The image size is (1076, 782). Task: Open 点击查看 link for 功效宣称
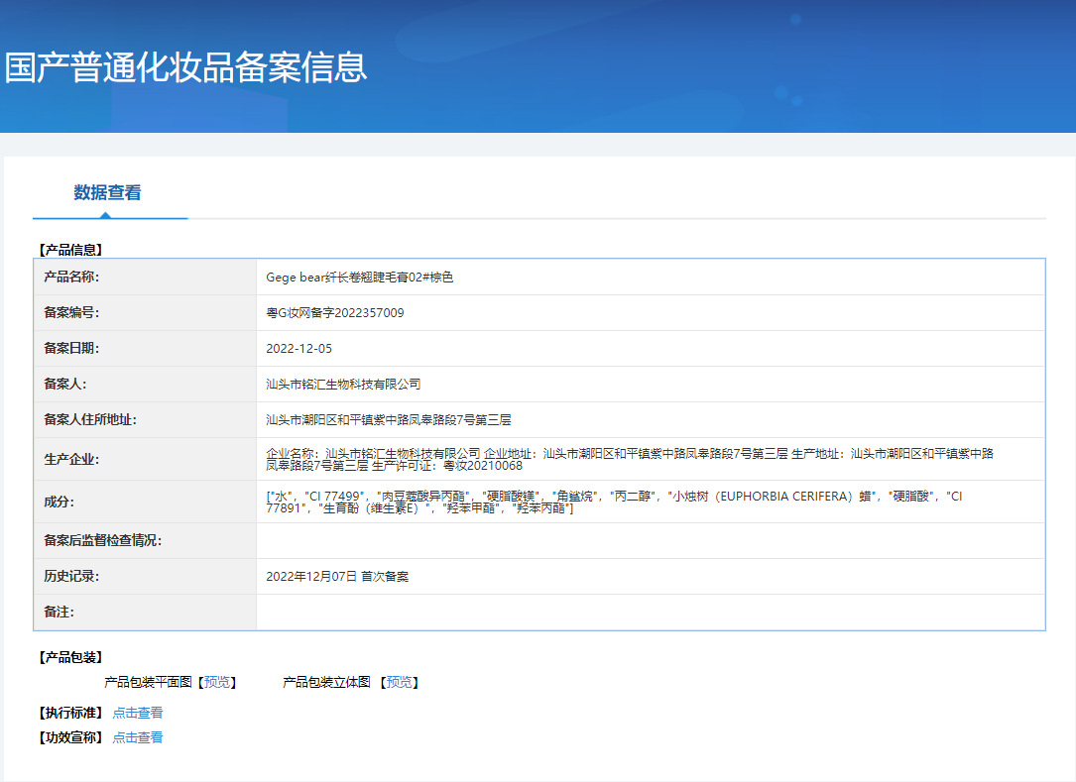(x=138, y=737)
